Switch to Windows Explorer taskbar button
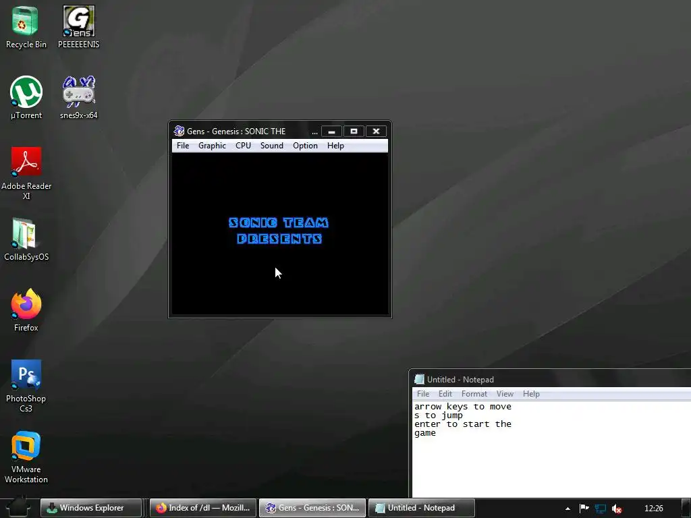 point(91,508)
